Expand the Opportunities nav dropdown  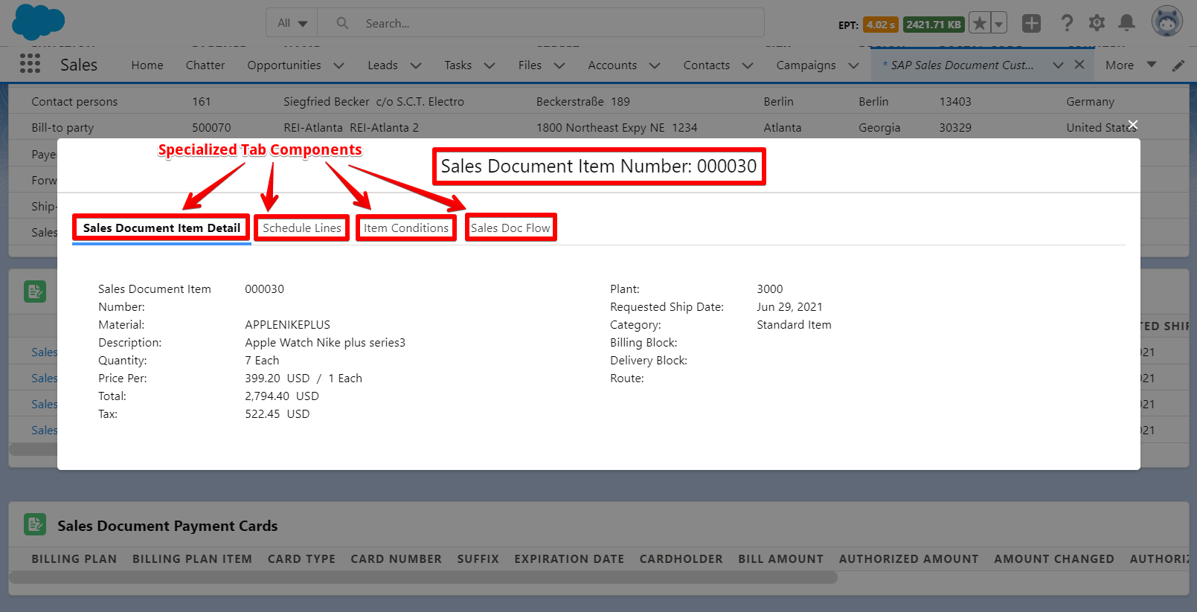coord(339,65)
